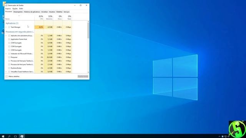Sort processes by the Rede column
Screen dimensions: 246x138
pos(67,17)
